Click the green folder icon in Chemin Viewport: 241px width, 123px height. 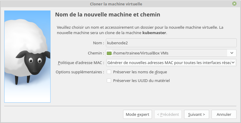(109, 53)
